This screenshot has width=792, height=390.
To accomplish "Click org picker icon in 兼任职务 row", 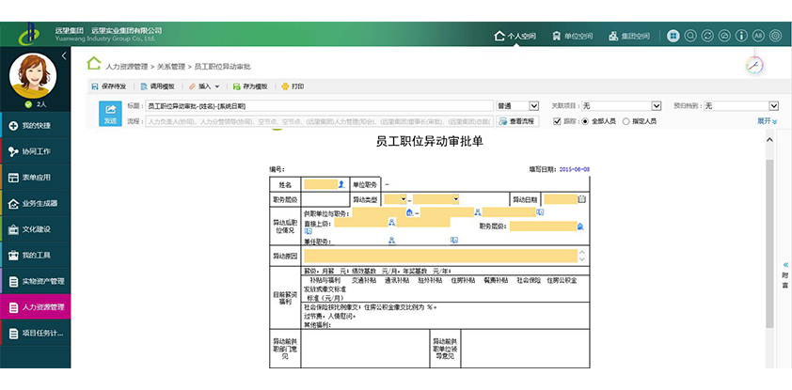I will pyautogui.click(x=391, y=241).
